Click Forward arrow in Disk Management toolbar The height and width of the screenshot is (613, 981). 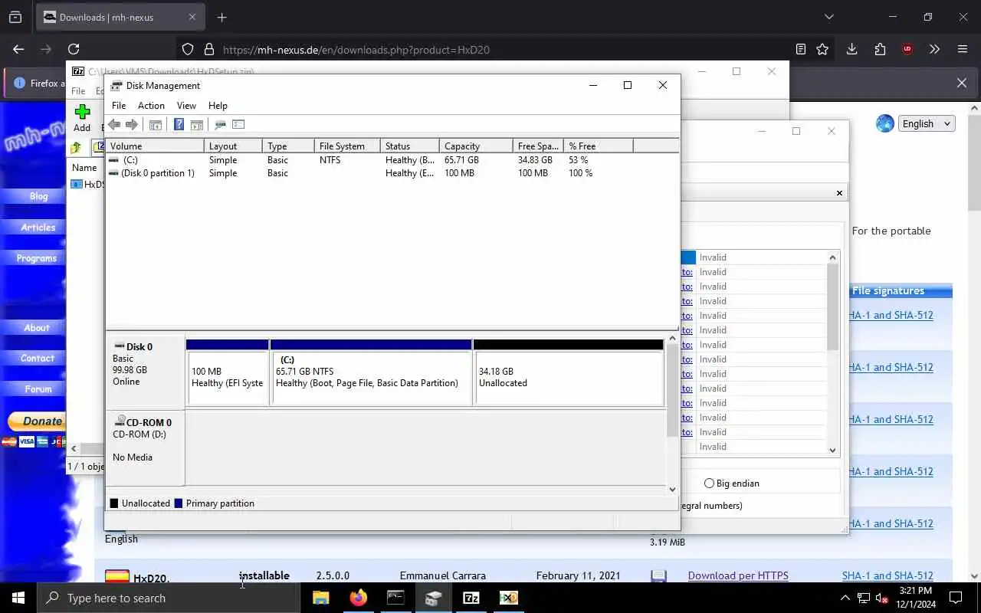click(x=132, y=125)
